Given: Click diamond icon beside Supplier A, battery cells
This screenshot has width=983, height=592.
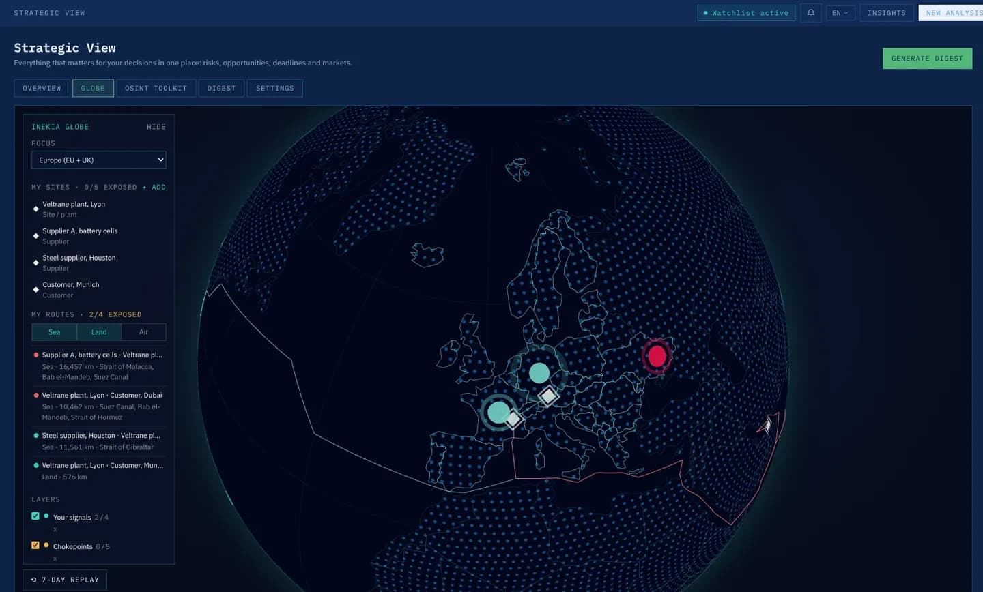Looking at the screenshot, I should tap(35, 236).
